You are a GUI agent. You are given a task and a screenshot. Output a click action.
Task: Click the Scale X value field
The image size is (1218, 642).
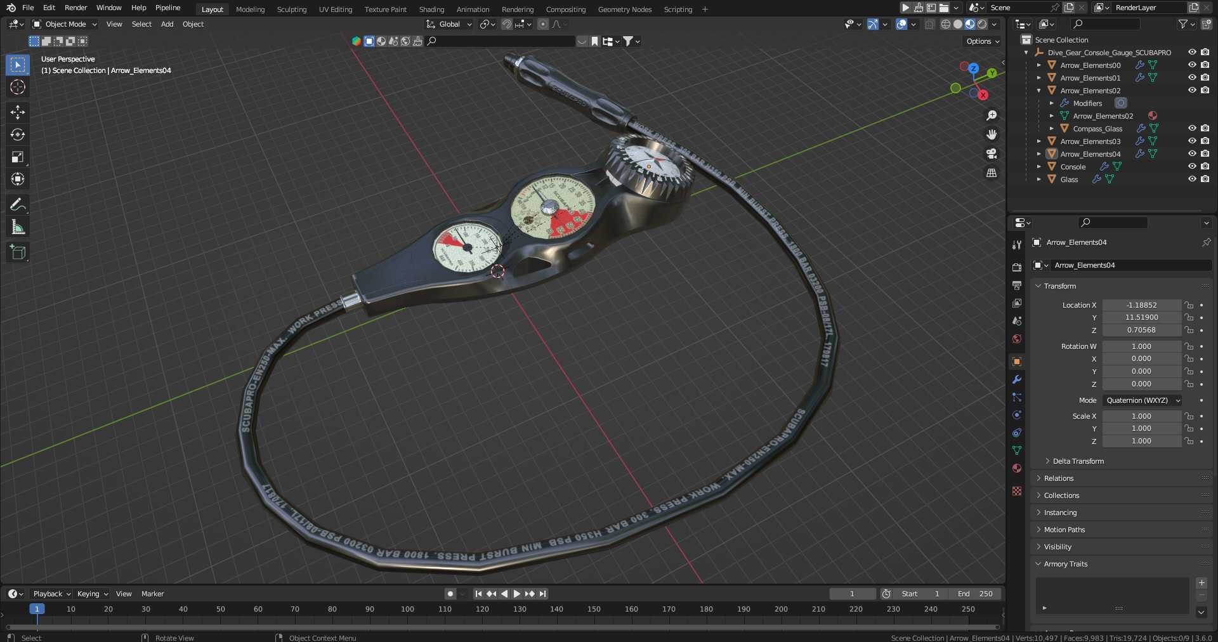click(x=1141, y=416)
